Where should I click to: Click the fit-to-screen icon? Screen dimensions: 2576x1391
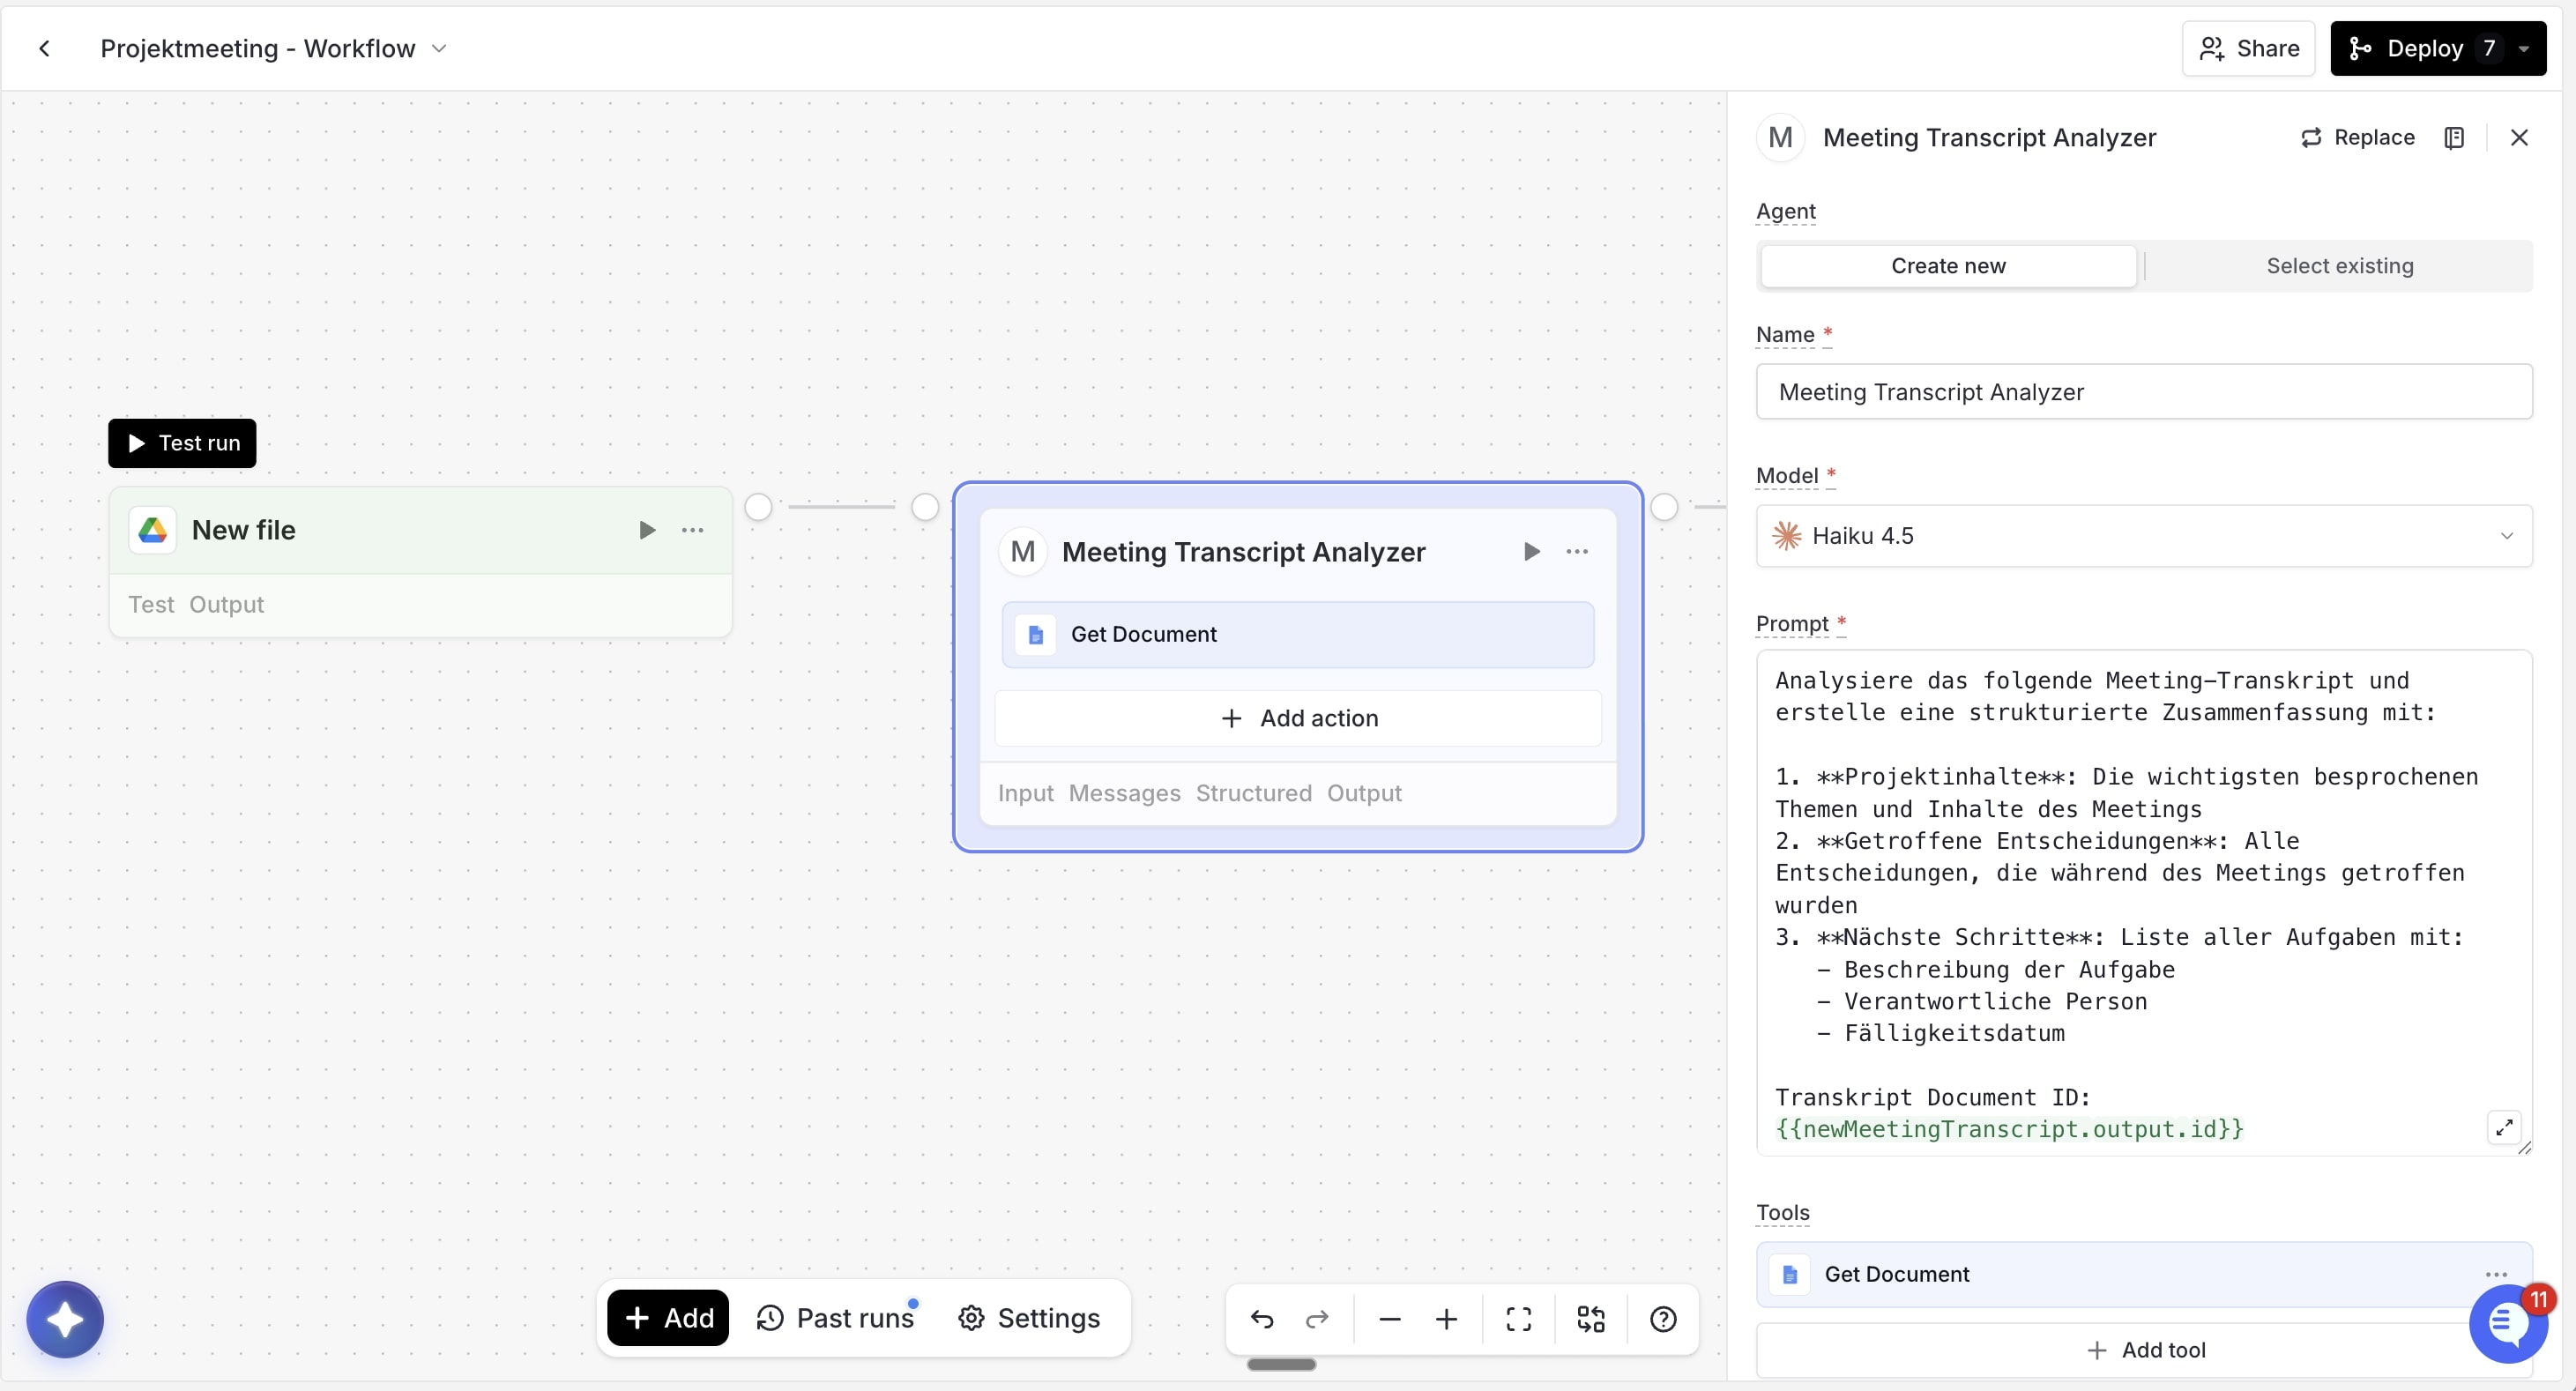point(1518,1319)
